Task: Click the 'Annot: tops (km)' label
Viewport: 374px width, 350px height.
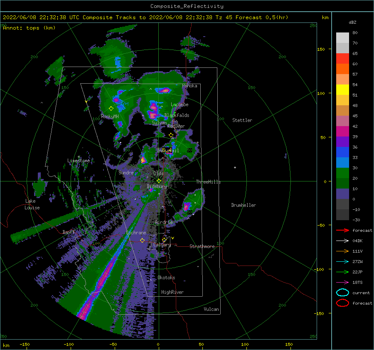Action: click(x=29, y=28)
